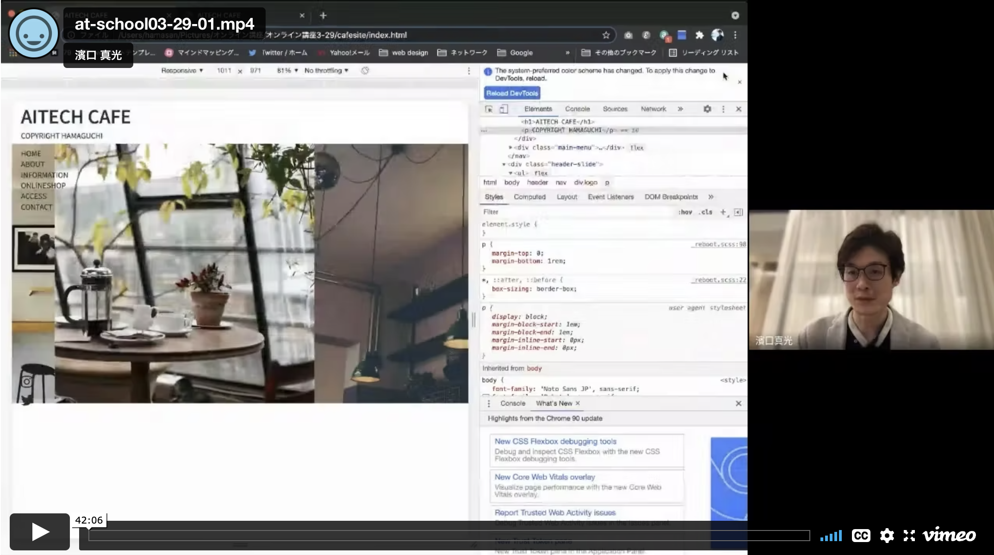The height and width of the screenshot is (555, 994).
Task: Enter fullscreen mode in player
Action: pyautogui.click(x=909, y=536)
